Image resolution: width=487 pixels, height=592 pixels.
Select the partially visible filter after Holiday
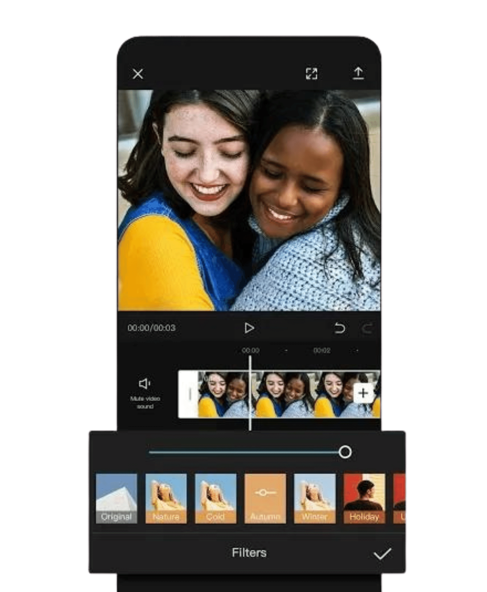(x=399, y=499)
